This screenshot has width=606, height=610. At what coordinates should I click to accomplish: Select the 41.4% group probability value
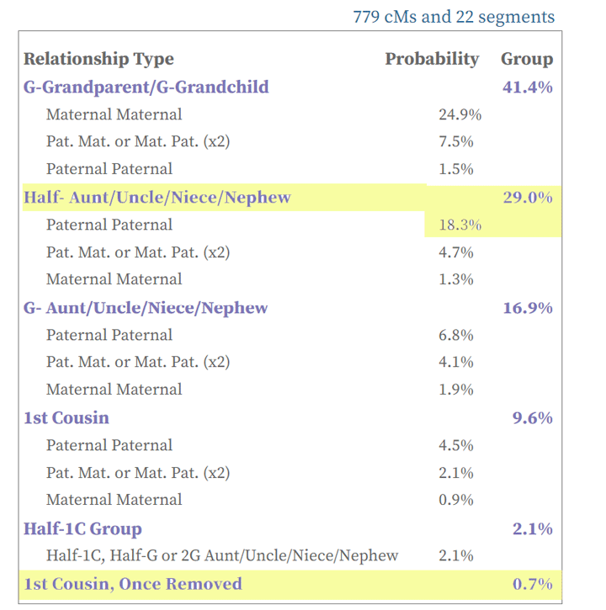(x=528, y=88)
